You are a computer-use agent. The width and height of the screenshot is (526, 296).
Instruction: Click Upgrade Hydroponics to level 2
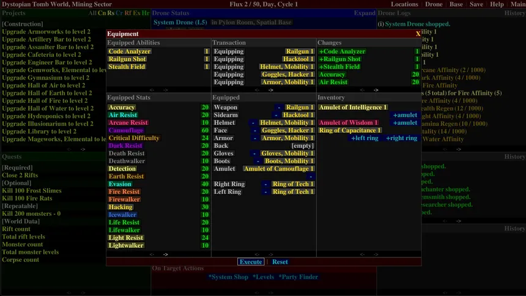(x=46, y=116)
